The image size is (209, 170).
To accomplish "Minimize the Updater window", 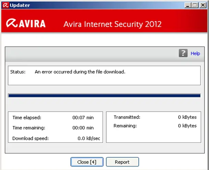I will pos(188,5).
